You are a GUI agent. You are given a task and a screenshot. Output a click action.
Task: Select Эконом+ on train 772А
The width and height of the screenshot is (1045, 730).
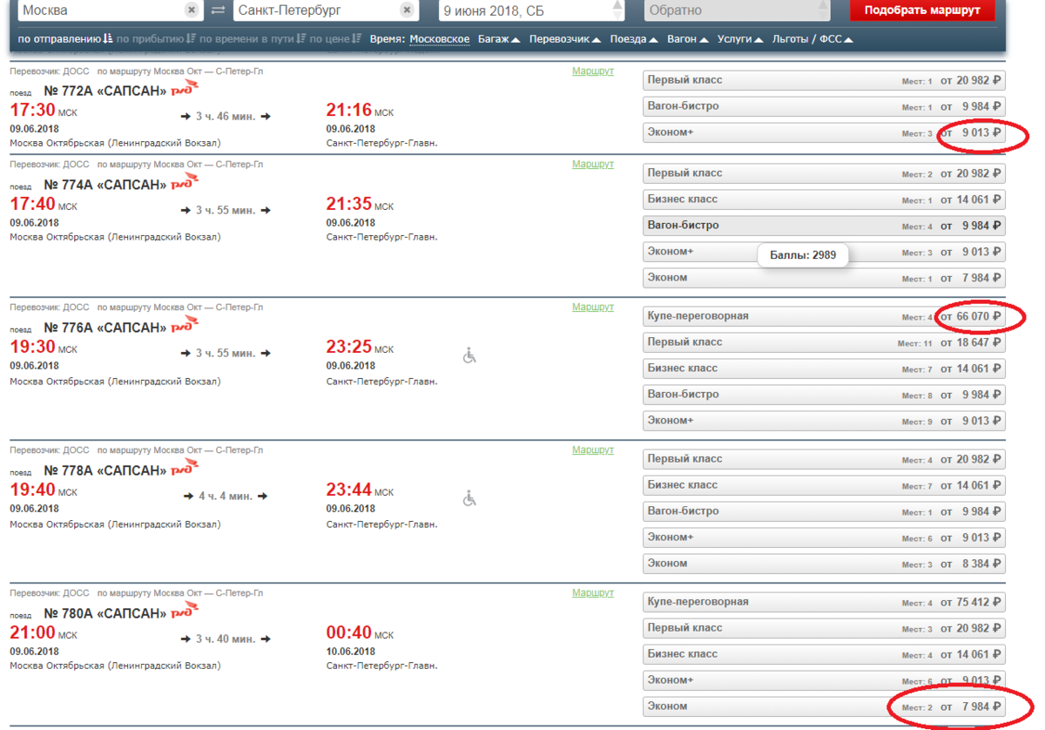point(824,132)
